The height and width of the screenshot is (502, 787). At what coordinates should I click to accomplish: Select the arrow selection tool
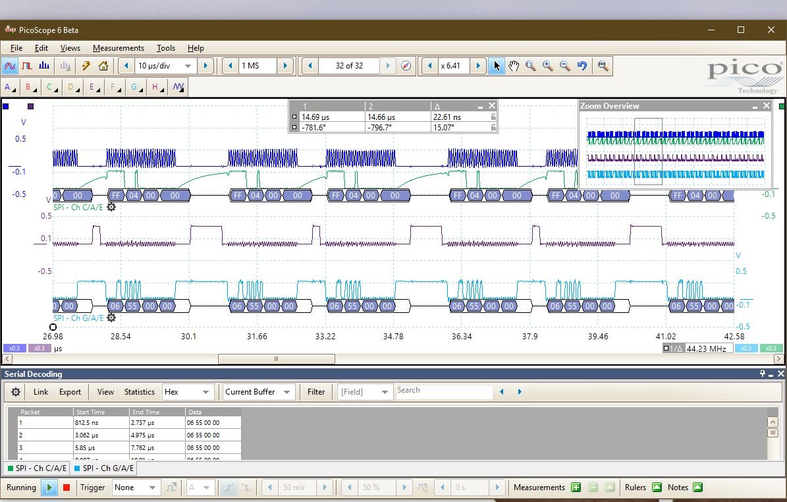[x=497, y=66]
